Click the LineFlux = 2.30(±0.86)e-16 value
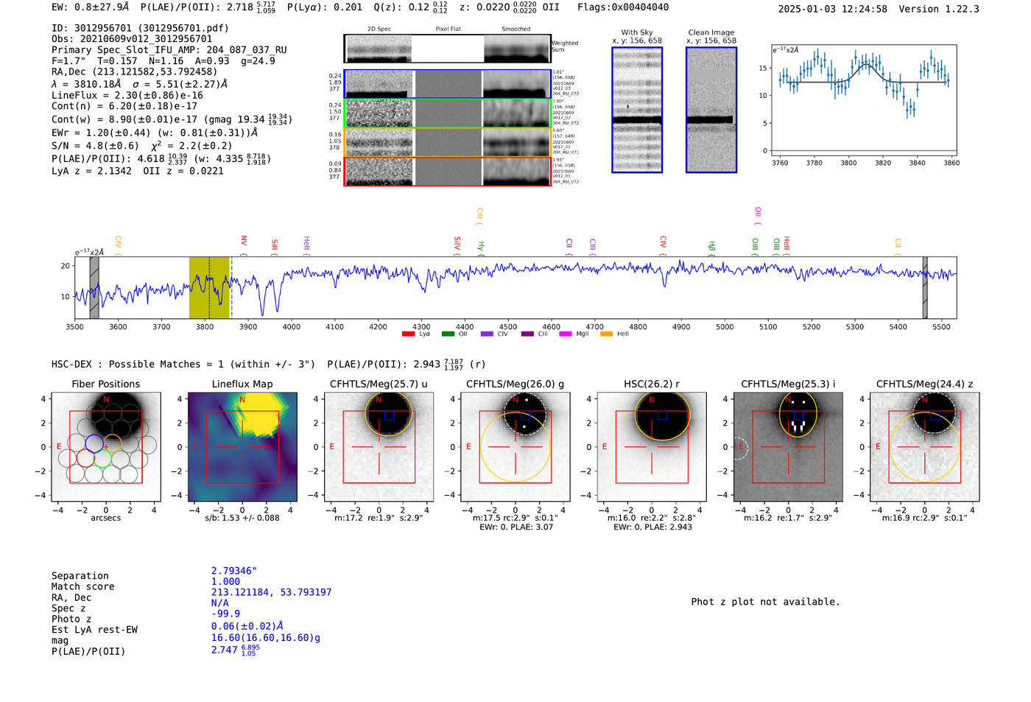The image size is (1031, 702). 127,96
